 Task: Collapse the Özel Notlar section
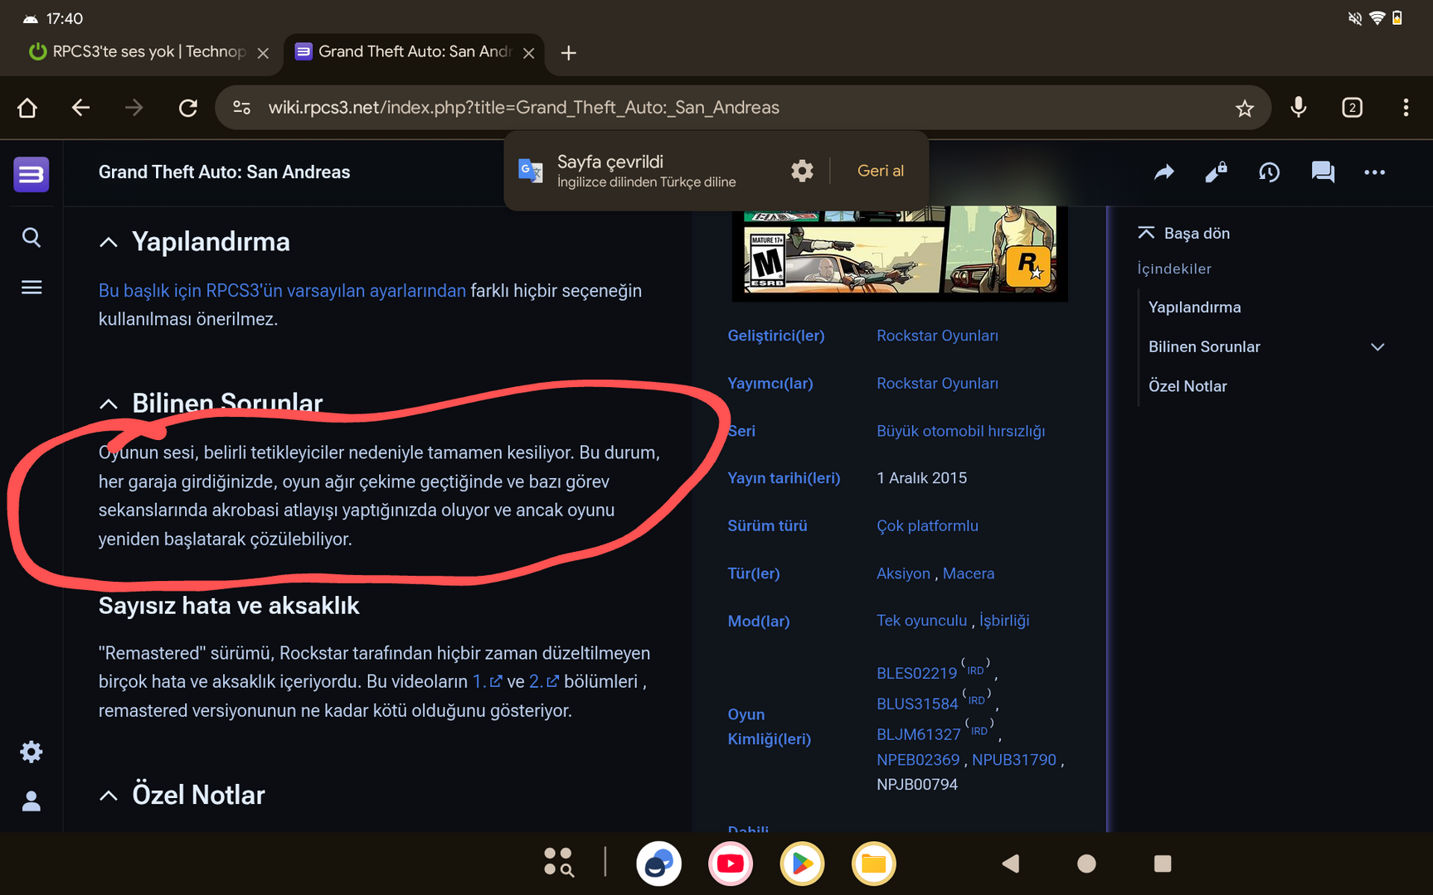tap(109, 796)
